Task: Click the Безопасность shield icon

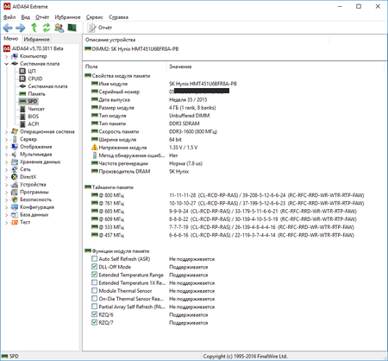Action: 15,199
